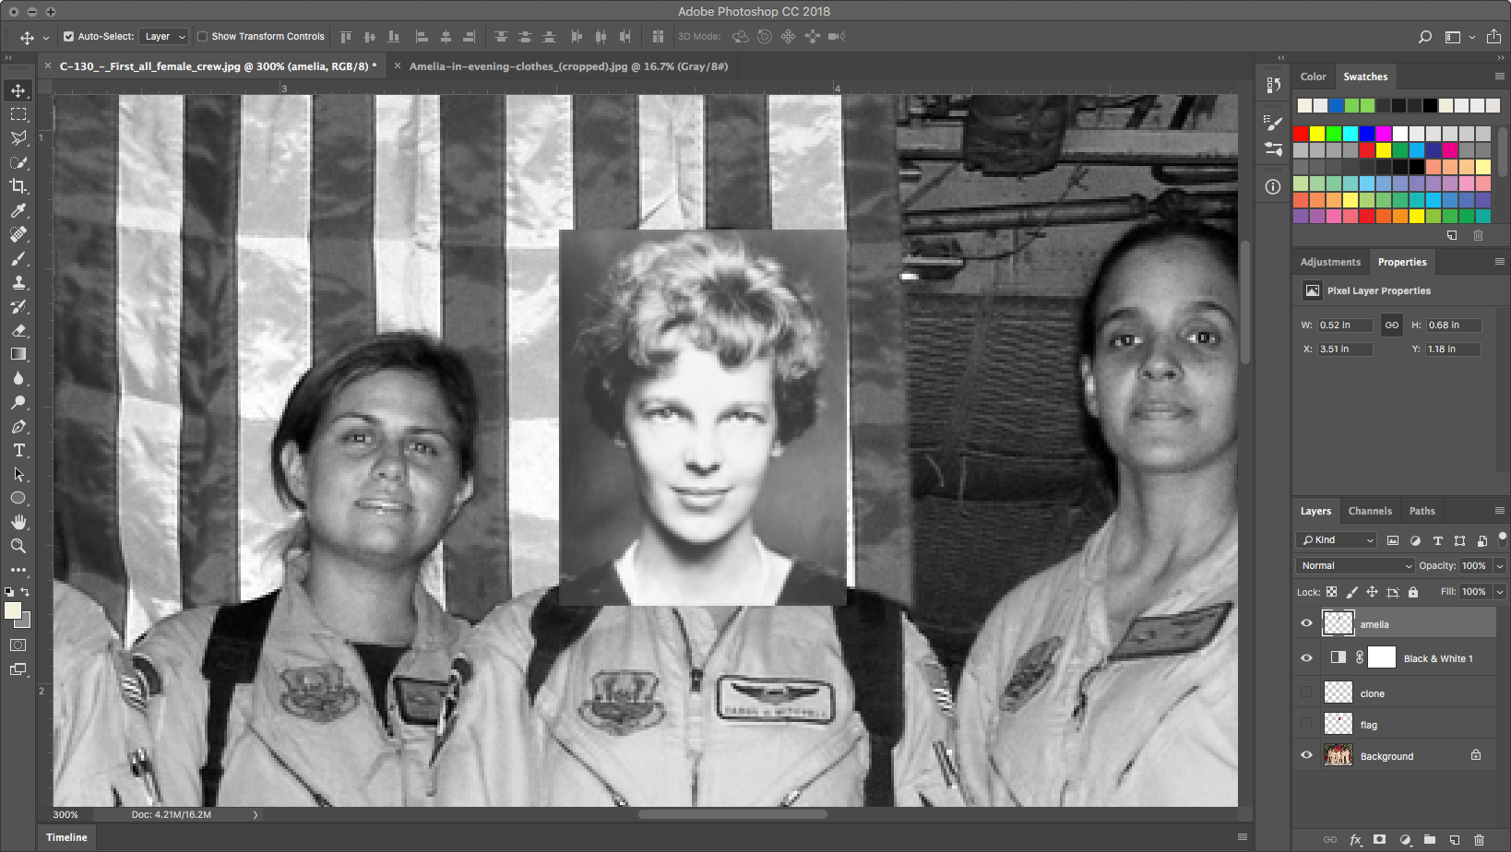
Task: Open the Adjustments panel tab
Action: (1330, 262)
